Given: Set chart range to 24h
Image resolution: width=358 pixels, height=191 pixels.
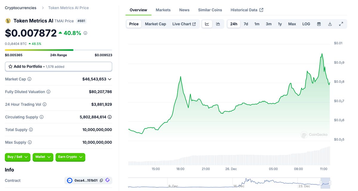Looking at the screenshot, I should pos(234,24).
